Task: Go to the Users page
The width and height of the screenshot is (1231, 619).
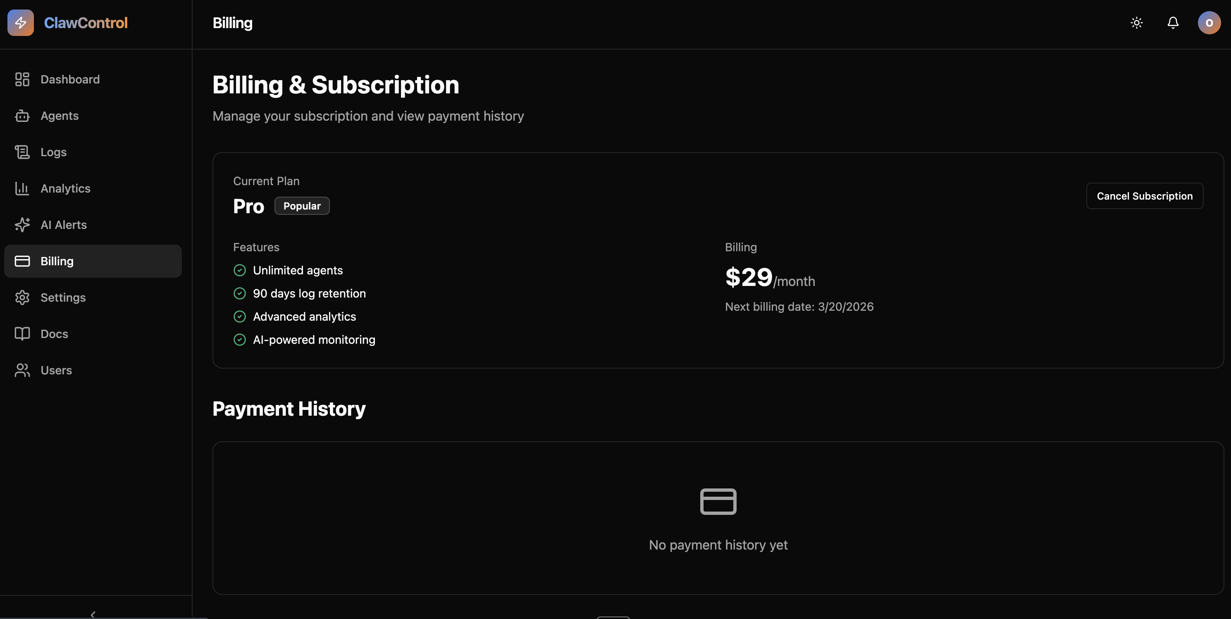Action: point(56,370)
